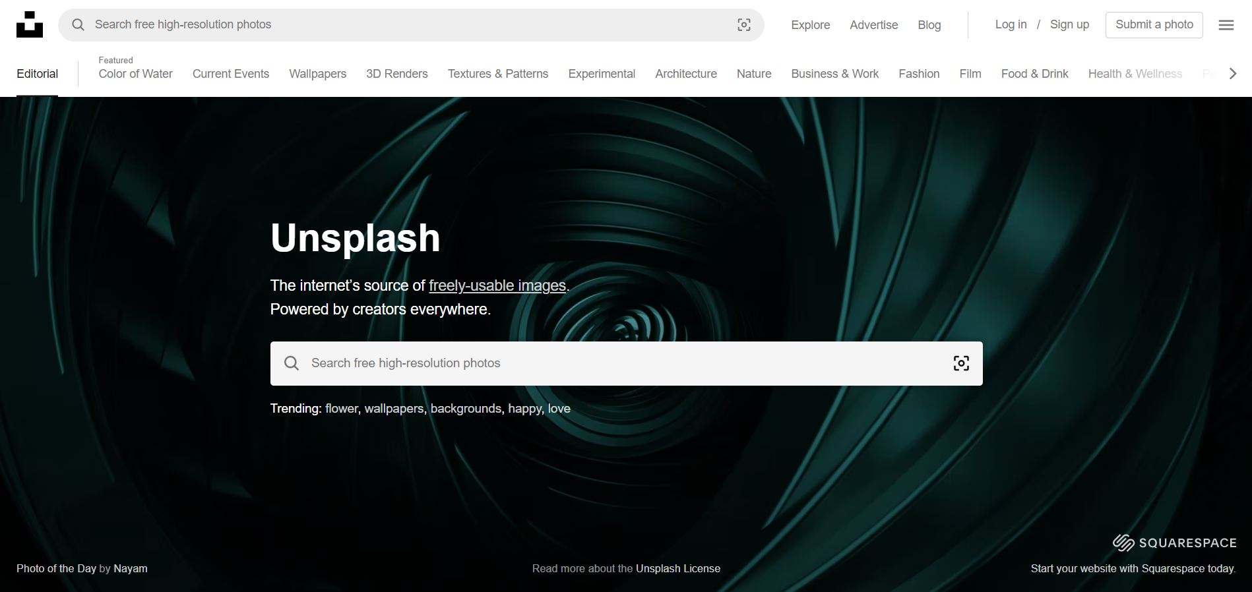
Task: Select the Architecture topic
Action: (685, 74)
